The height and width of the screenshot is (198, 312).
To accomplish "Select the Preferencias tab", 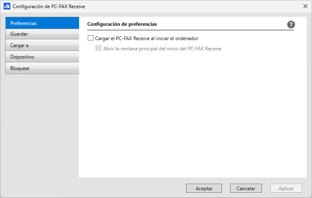I will point(42,23).
